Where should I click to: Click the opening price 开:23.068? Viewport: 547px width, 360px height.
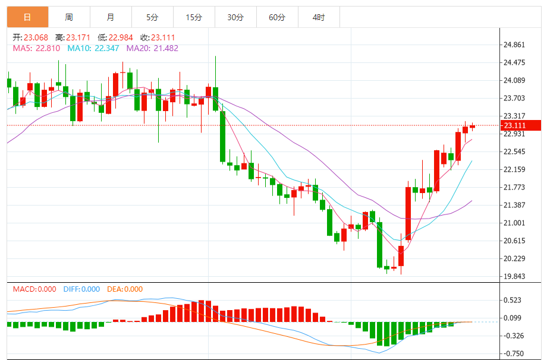[x=30, y=37]
